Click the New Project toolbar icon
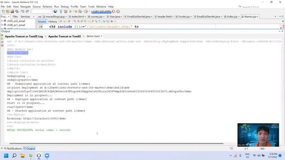The image size is (285, 160). [x=8, y=12]
